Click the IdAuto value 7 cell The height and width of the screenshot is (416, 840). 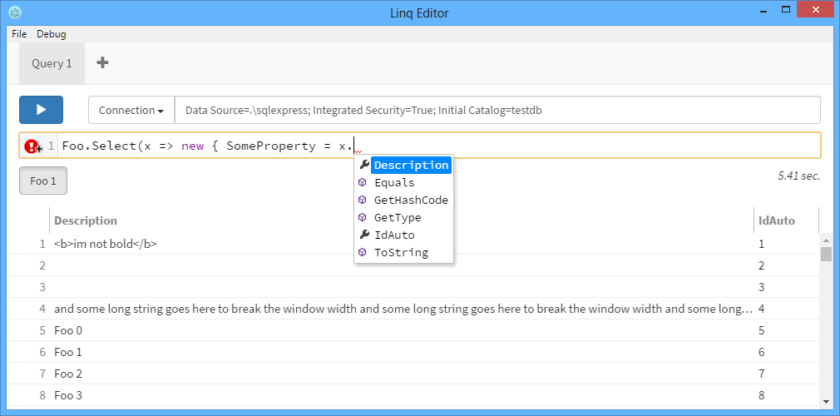pos(786,374)
